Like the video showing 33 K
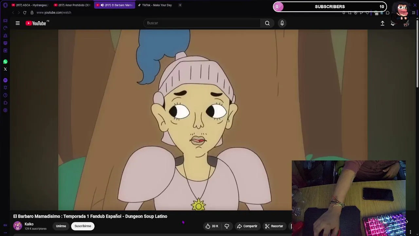Viewport: 419px width, 236px height. [212, 226]
